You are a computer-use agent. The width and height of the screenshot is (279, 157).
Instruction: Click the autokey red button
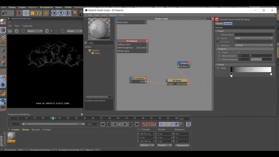pyautogui.click(x=149, y=124)
